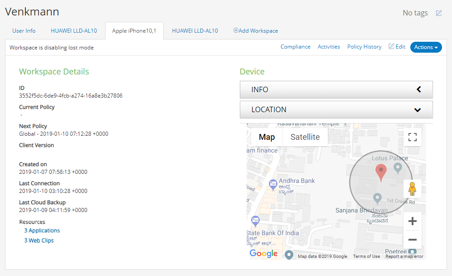Select the Apple iPhone10,1 tab

point(134,30)
